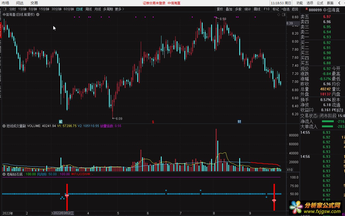The width and height of the screenshot is (345, 216).
Task: Switch to the 周线 weekly period
Action: pos(89,9)
